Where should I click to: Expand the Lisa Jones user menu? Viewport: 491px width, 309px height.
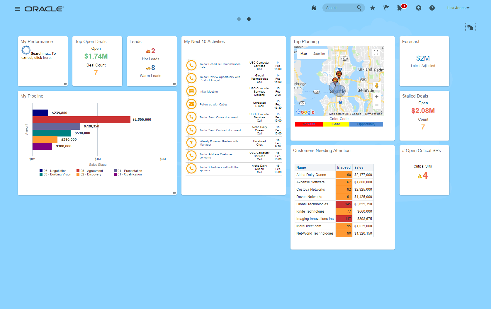(458, 8)
